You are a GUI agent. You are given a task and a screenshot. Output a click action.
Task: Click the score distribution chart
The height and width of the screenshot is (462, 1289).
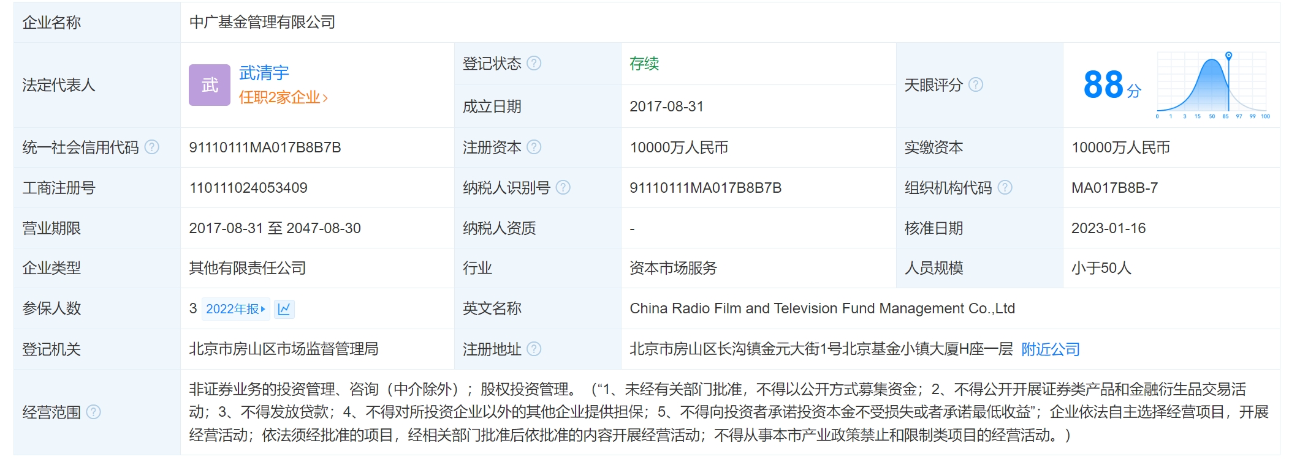1212,85
